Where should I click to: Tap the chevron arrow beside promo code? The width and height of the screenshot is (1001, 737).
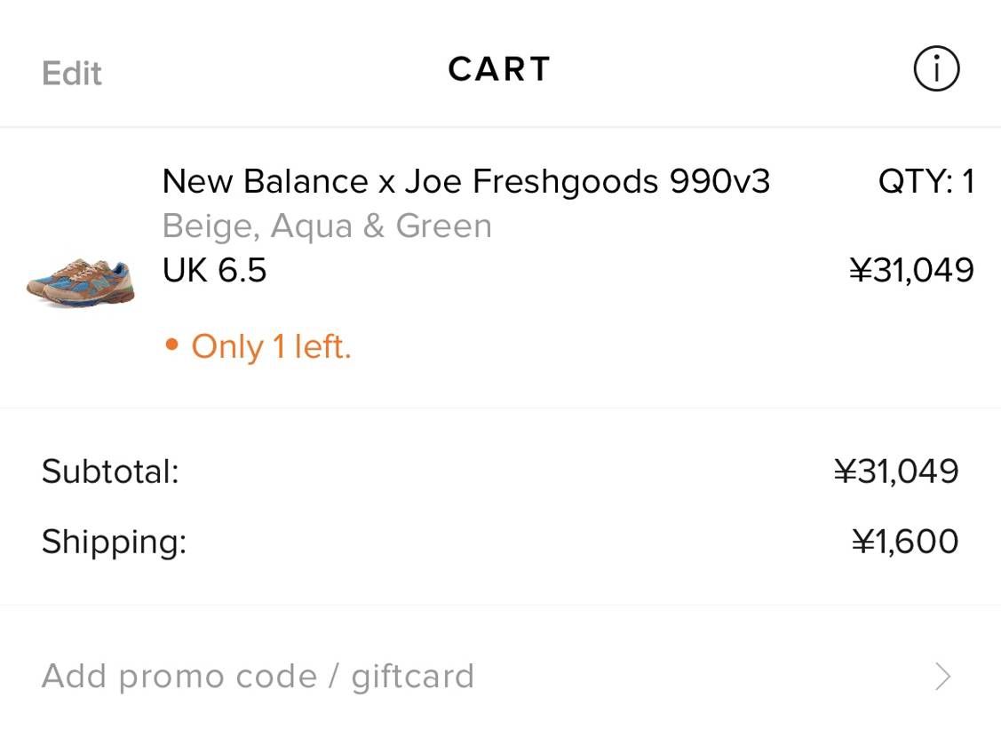[943, 677]
